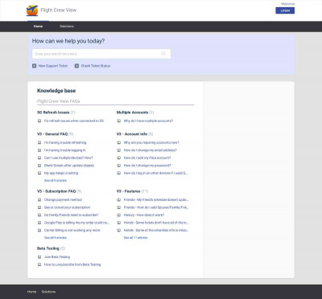Open article 'How do I log in on other devices'
The width and height of the screenshot is (322, 299).
pos(155,173)
